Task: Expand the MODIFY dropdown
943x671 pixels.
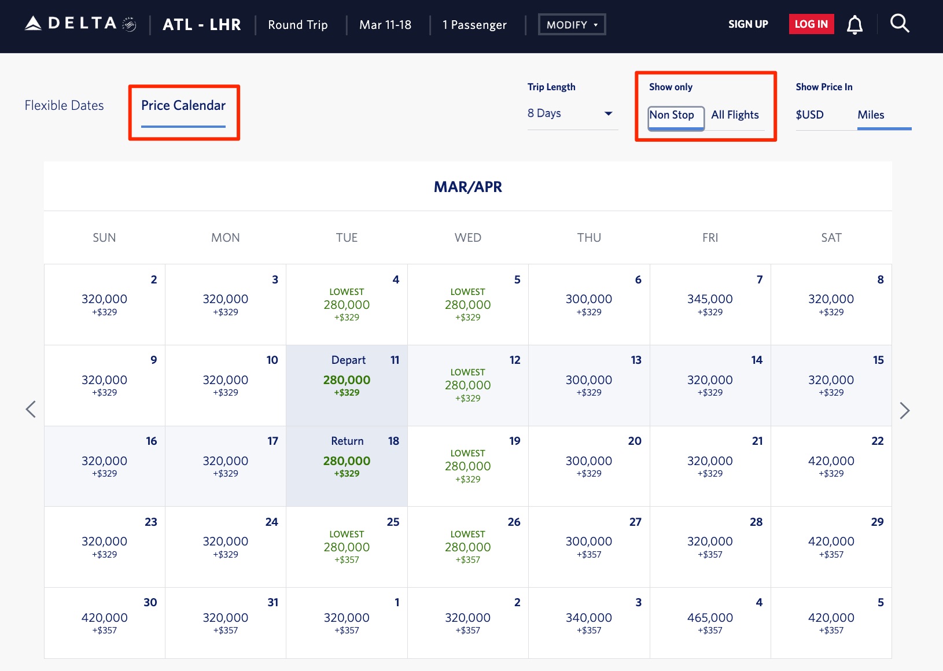Action: pos(572,24)
